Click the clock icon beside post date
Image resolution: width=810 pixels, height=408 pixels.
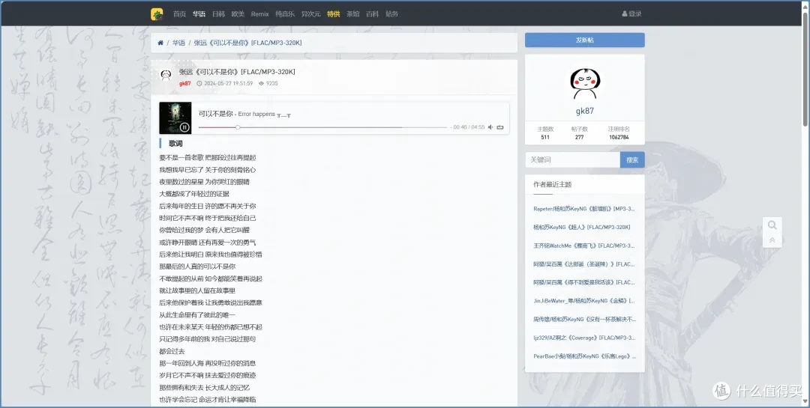tap(199, 84)
